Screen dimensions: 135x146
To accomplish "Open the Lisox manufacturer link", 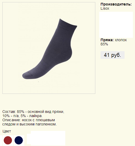I will tap(105, 8).
